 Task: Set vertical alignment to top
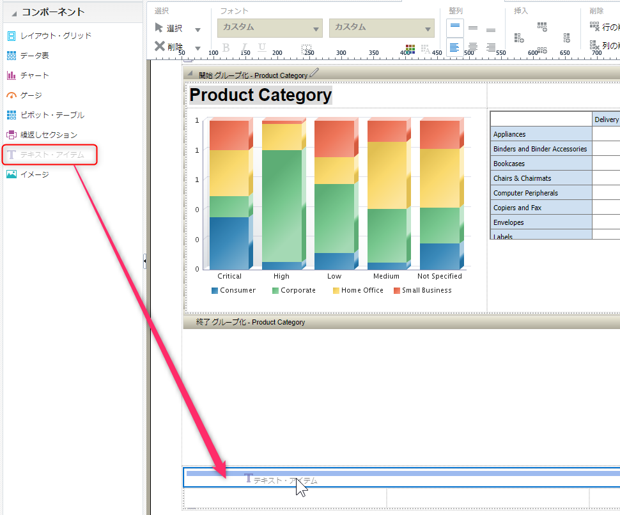[455, 27]
